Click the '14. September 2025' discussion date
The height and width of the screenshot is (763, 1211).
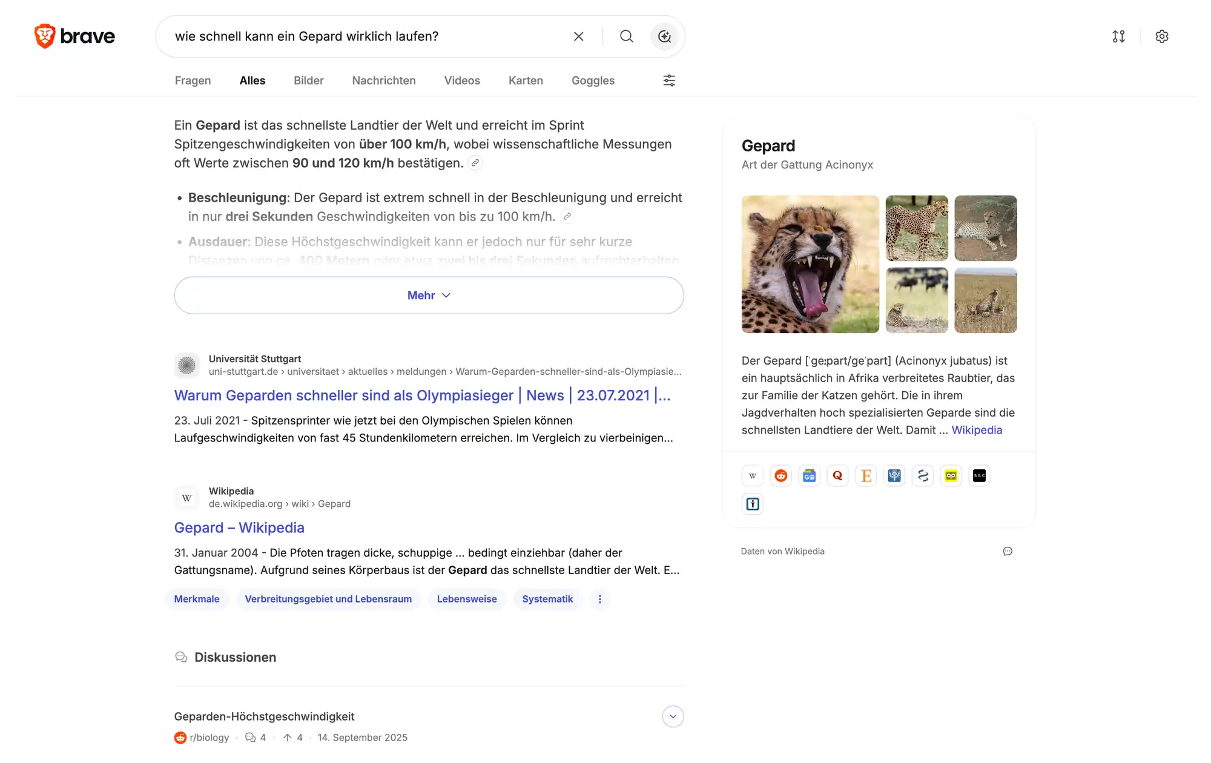point(363,738)
